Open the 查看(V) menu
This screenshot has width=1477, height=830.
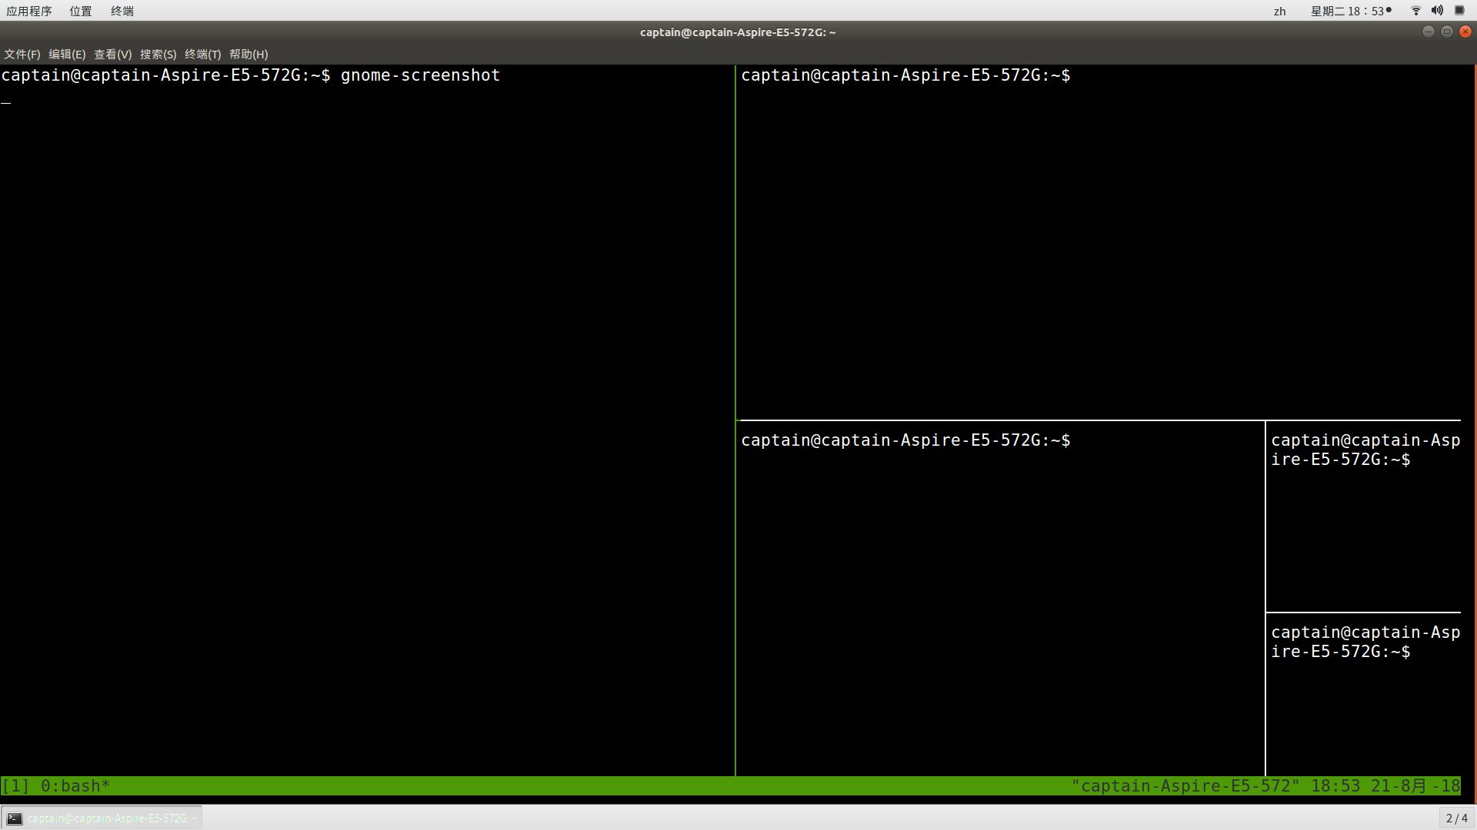(x=112, y=55)
